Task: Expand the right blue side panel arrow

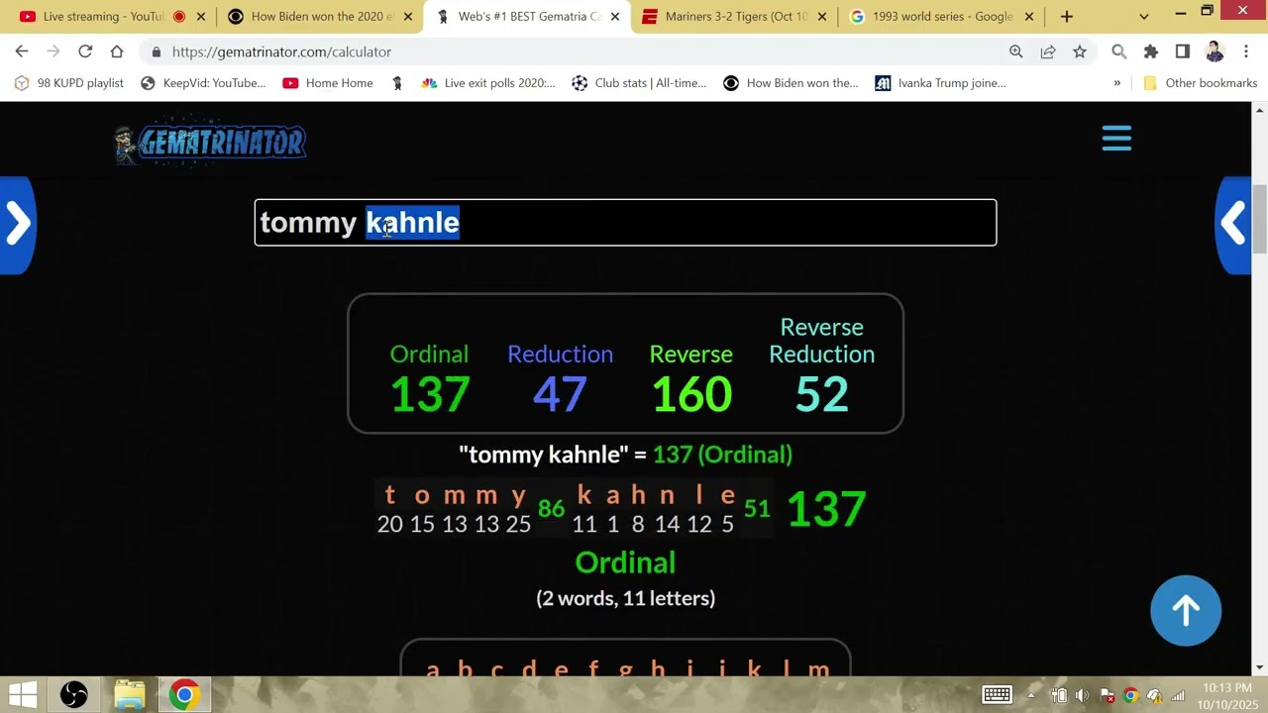Action: 1233,225
